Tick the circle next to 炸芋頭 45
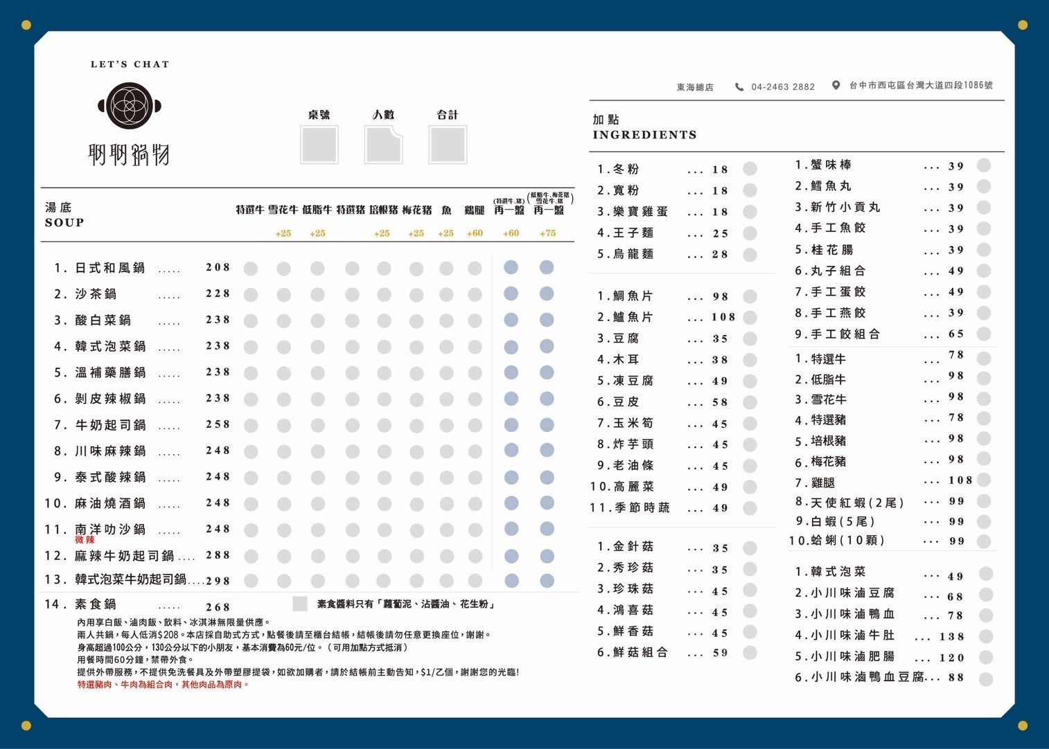 click(750, 445)
